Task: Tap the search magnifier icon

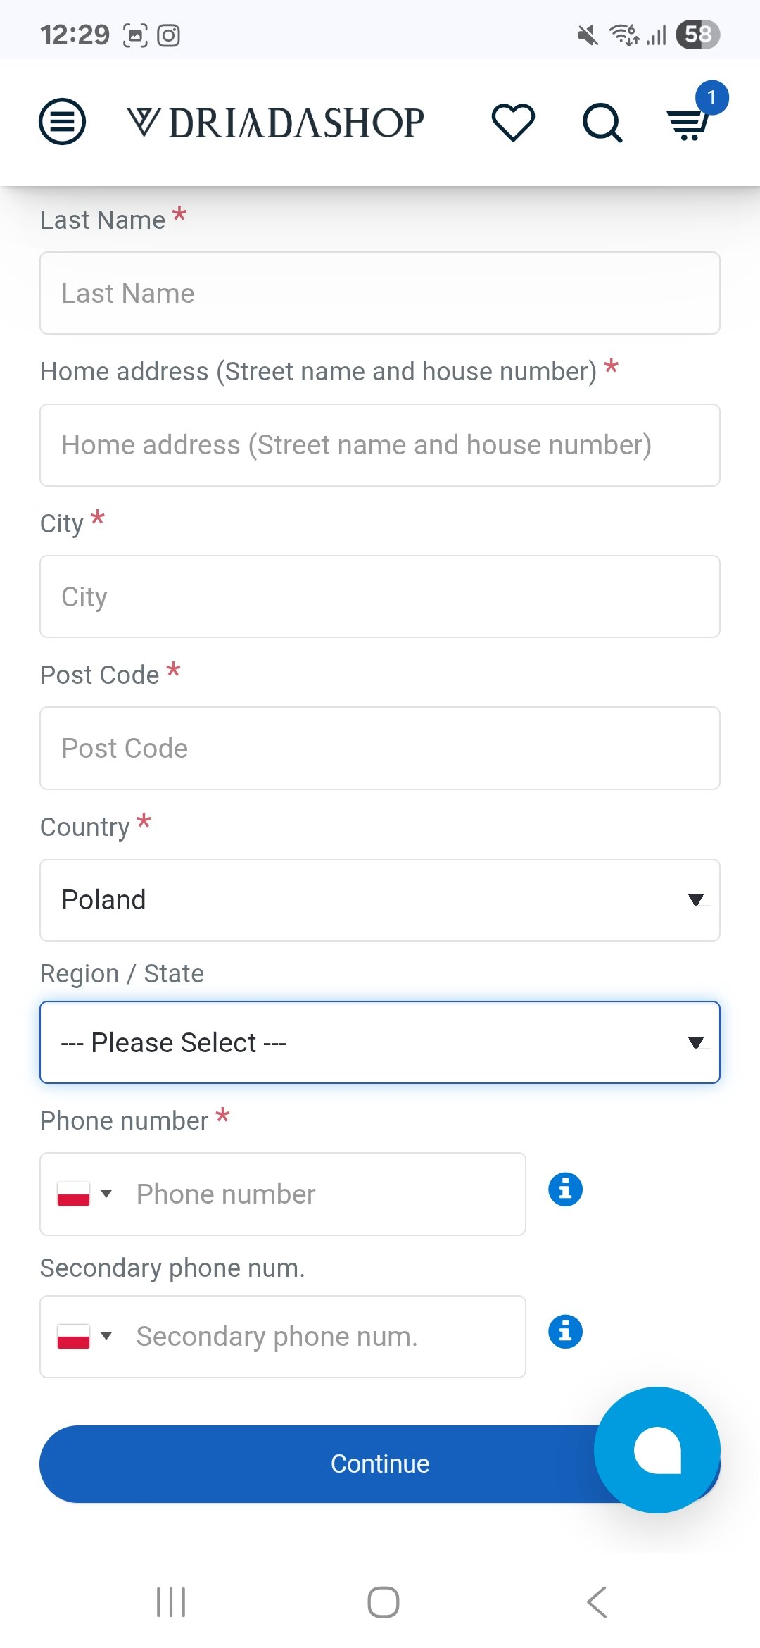Action: [602, 123]
